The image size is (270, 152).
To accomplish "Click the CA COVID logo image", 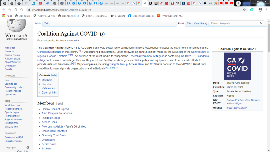I will pos(237,66).
